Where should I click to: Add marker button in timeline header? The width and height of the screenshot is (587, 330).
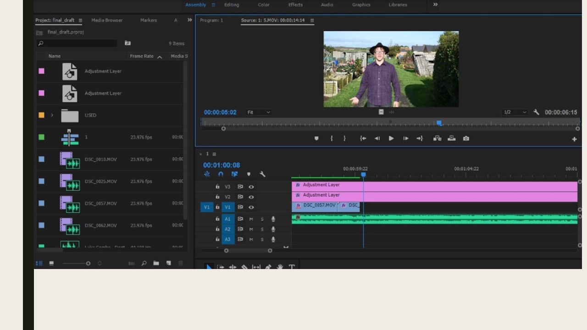(249, 174)
